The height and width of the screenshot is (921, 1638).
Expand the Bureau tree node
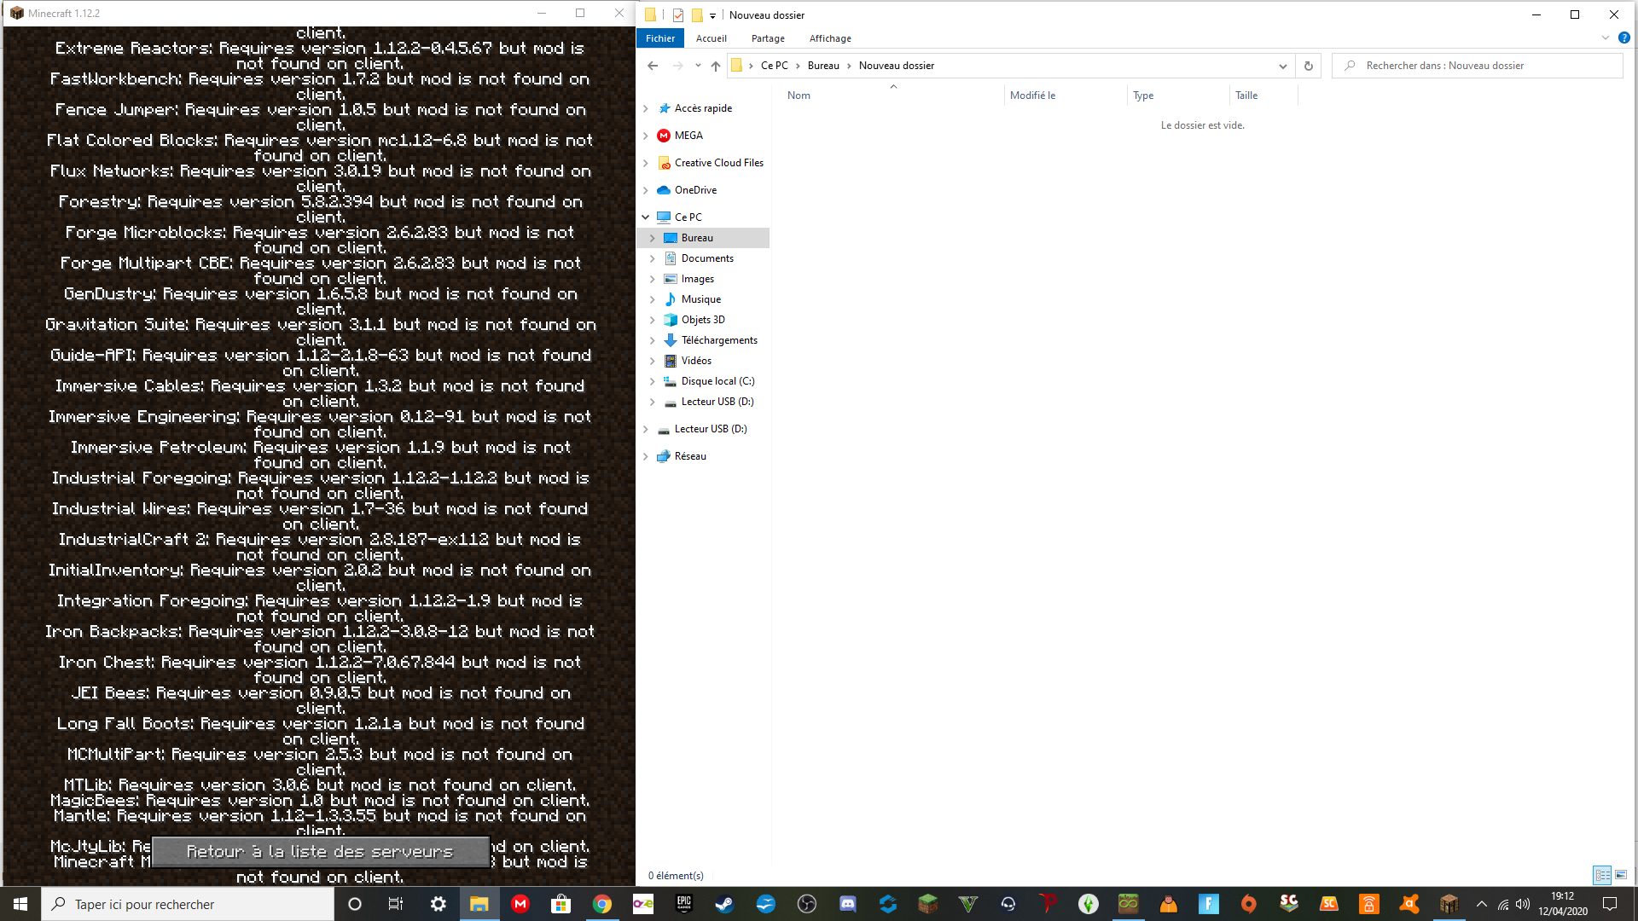[x=653, y=238]
